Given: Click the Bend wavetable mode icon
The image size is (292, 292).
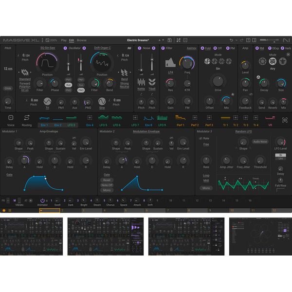Looking at the screenshot, I should click(125, 72).
